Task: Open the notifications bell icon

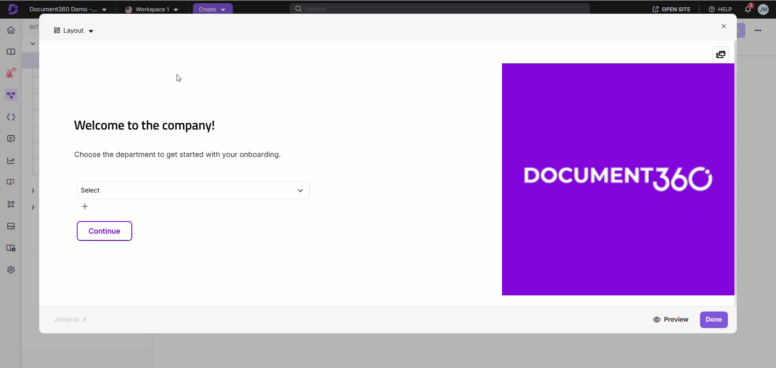Action: click(748, 9)
